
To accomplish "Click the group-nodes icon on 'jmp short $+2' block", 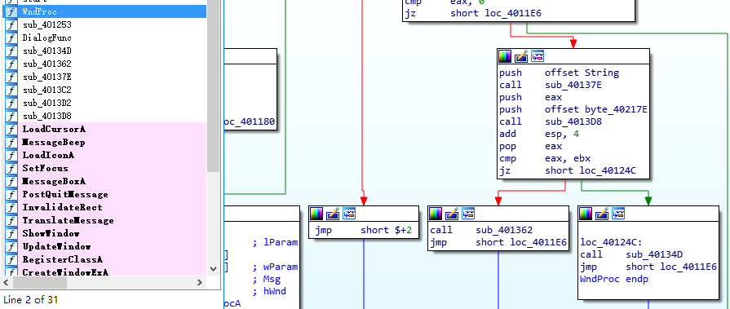I will 349,214.
